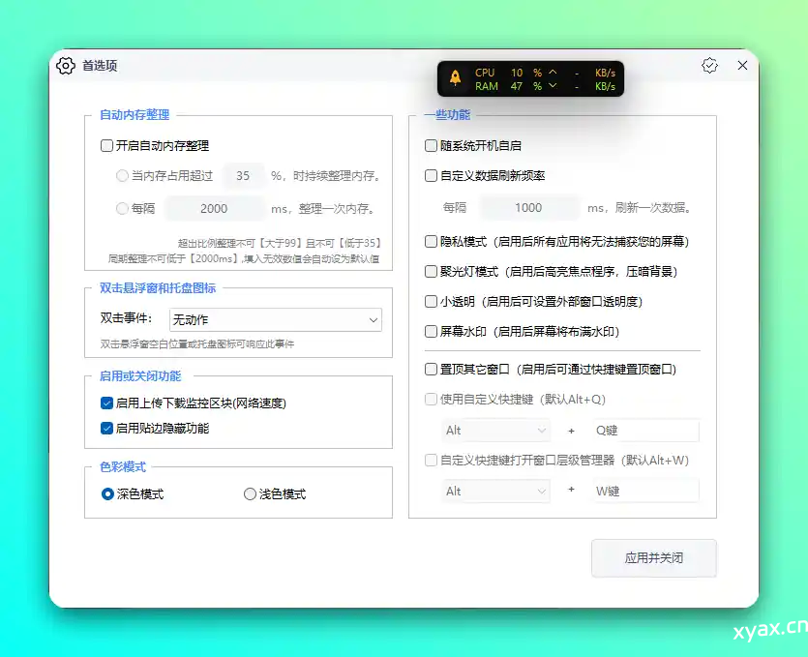Select the 浅色模式 light mode option

click(250, 493)
